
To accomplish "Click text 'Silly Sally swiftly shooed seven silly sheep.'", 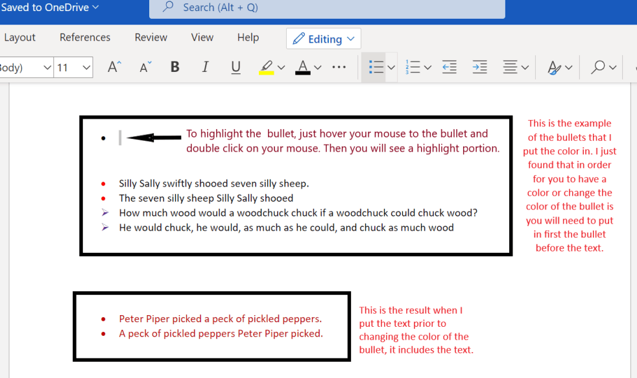I will [213, 183].
